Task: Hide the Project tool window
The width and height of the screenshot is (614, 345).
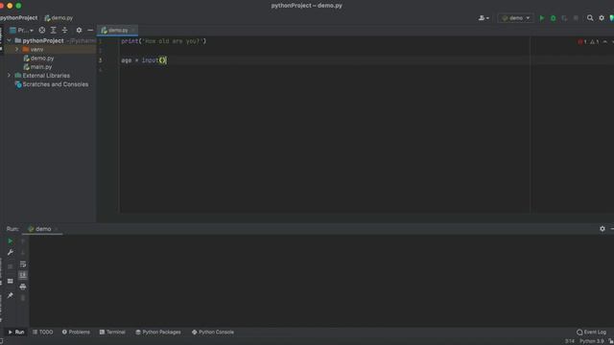Action: pos(90,30)
